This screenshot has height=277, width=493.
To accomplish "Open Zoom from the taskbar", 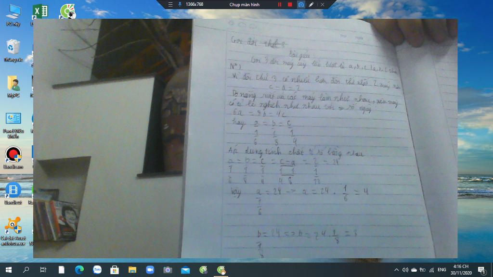I will click(x=150, y=270).
